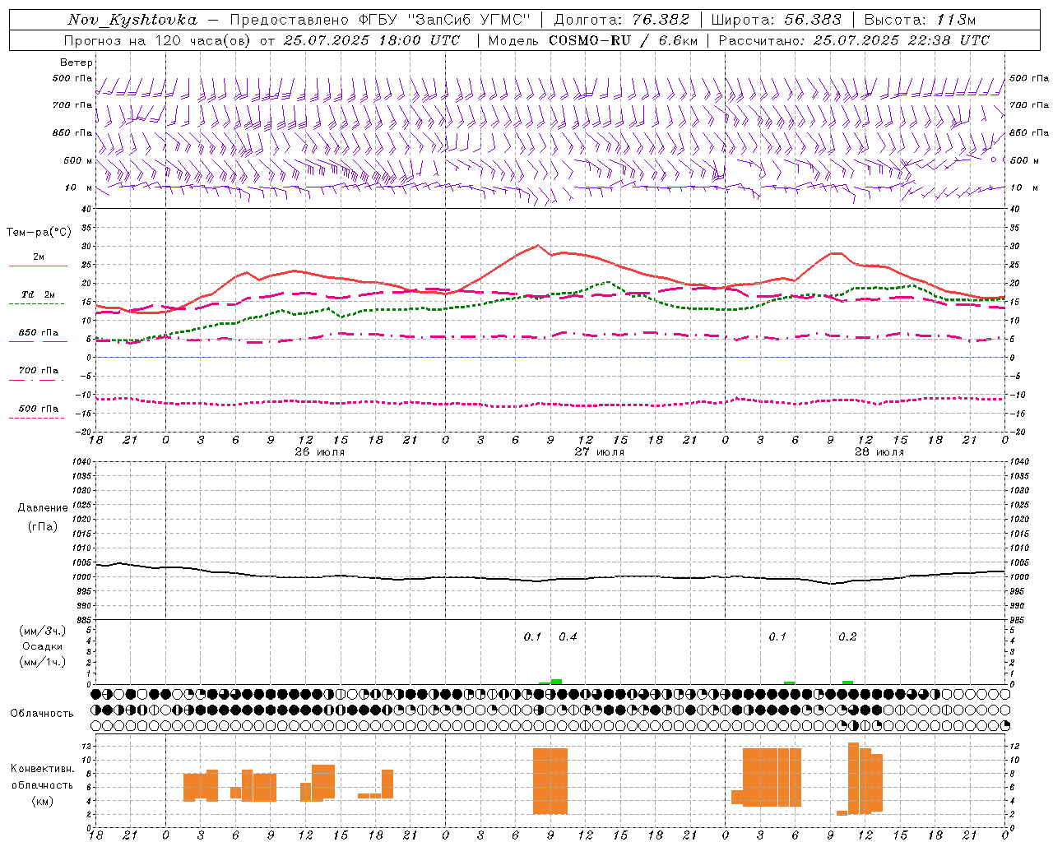
Task: Click the '850 гПа' temperature legend entry
Action: (39, 333)
